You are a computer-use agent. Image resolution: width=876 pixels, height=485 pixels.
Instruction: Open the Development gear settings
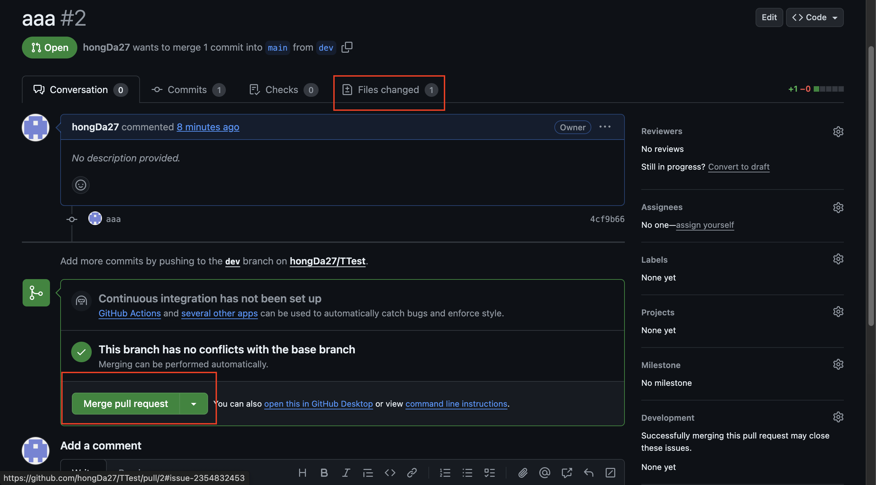click(x=838, y=417)
